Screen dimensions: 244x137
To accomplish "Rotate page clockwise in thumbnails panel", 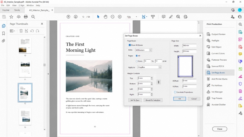I will [x=38, y=31].
